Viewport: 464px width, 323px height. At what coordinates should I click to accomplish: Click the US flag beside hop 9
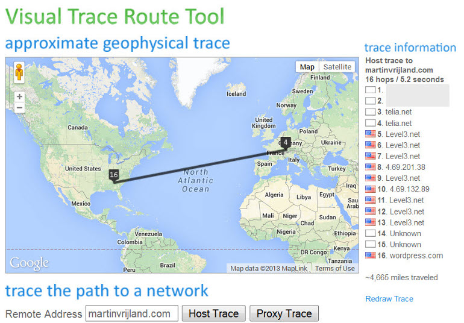click(370, 178)
